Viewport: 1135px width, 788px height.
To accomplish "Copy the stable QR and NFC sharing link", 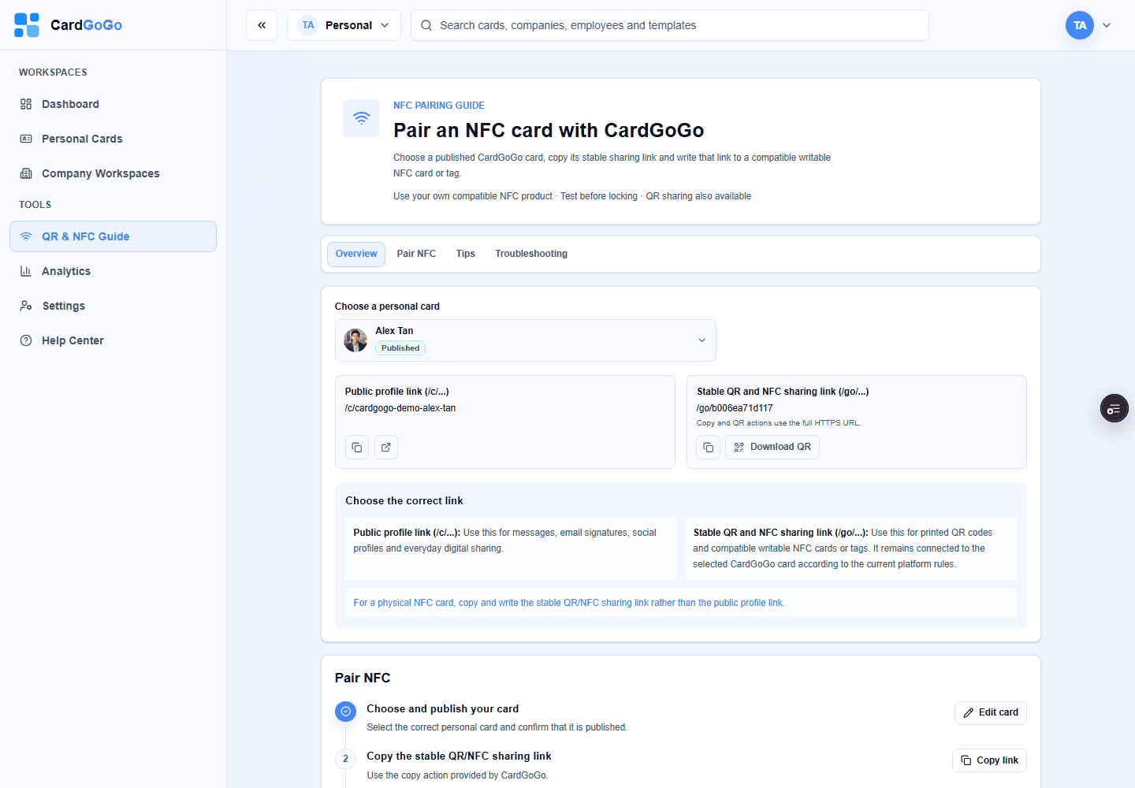I will tap(709, 448).
